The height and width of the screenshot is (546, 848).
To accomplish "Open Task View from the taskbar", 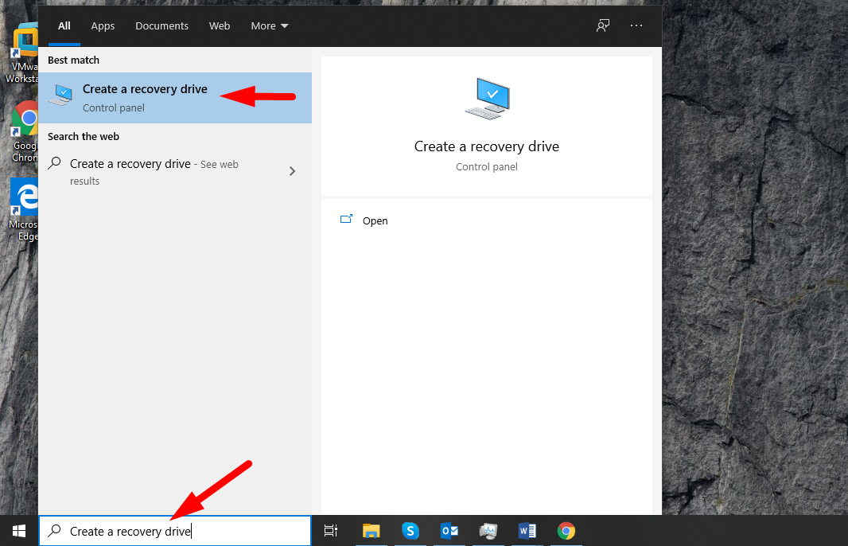I will pos(331,531).
